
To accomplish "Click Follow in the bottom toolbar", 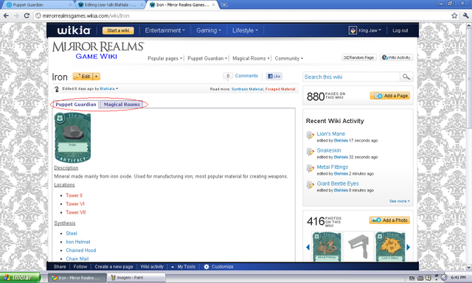I will tap(80, 267).
